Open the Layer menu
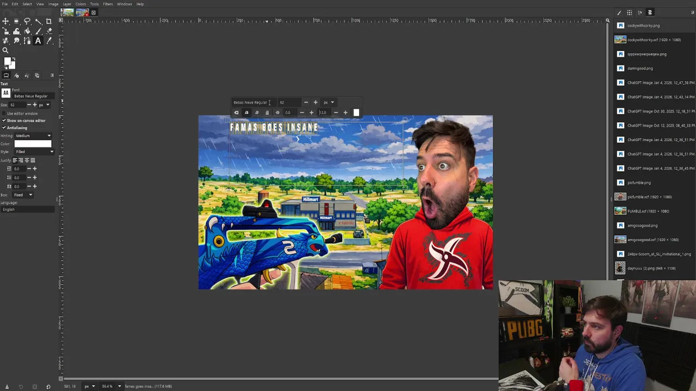Screen dimensions: 696x391 (67, 4)
